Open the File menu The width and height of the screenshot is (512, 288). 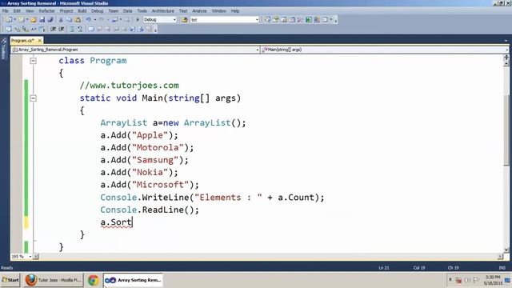(6, 10)
